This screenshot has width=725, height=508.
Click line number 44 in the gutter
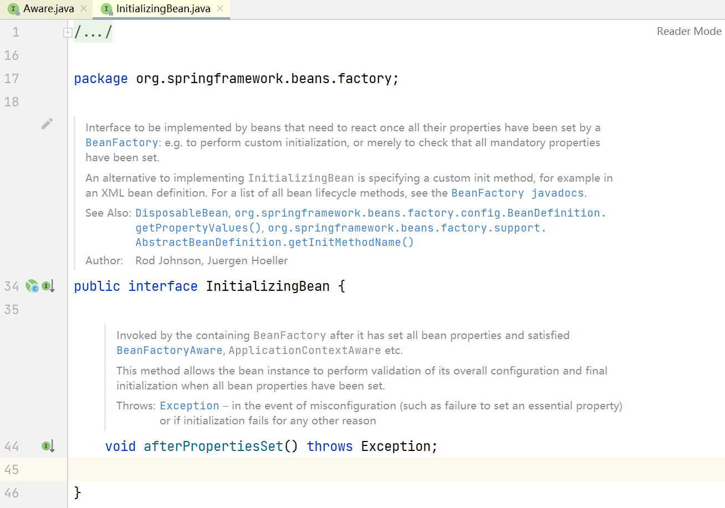pos(11,446)
